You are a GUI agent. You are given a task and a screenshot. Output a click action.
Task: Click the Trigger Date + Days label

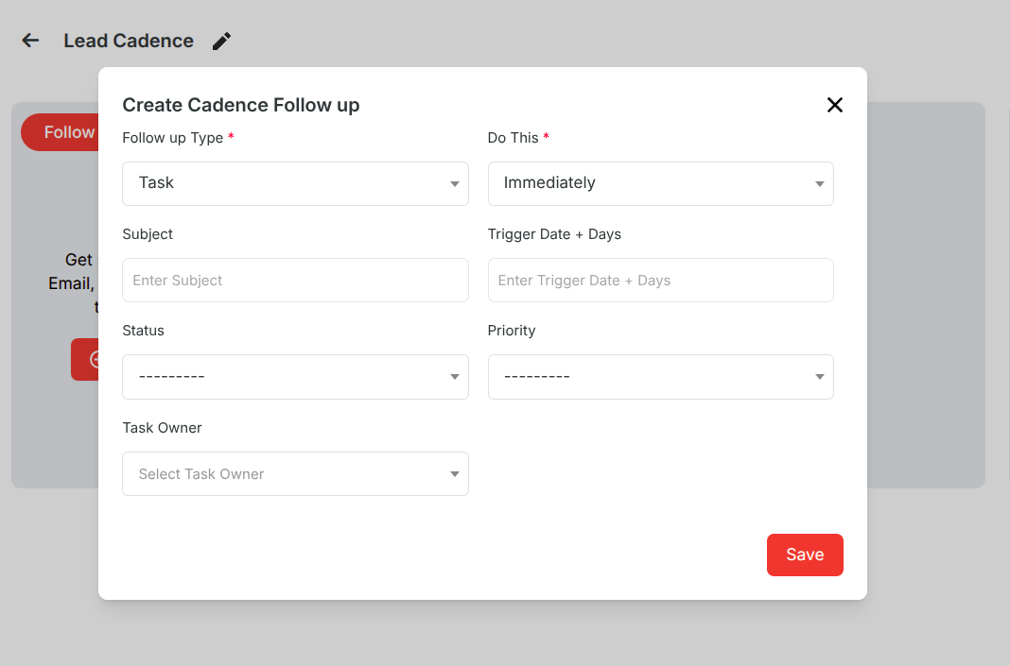click(554, 234)
